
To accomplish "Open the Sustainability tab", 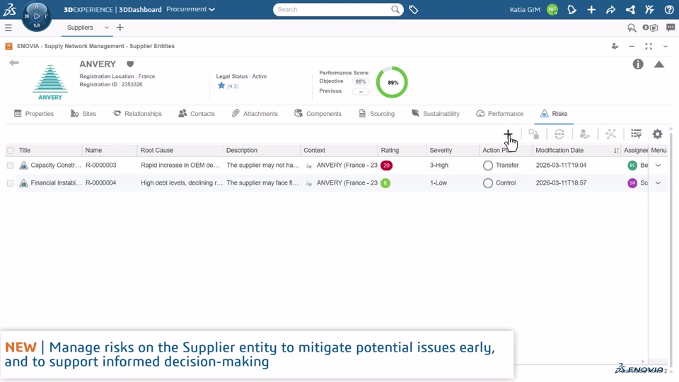I will click(x=435, y=113).
